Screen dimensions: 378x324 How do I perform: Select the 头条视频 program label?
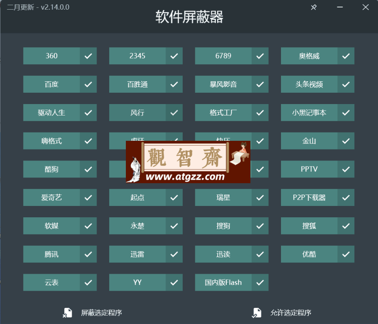(x=309, y=84)
